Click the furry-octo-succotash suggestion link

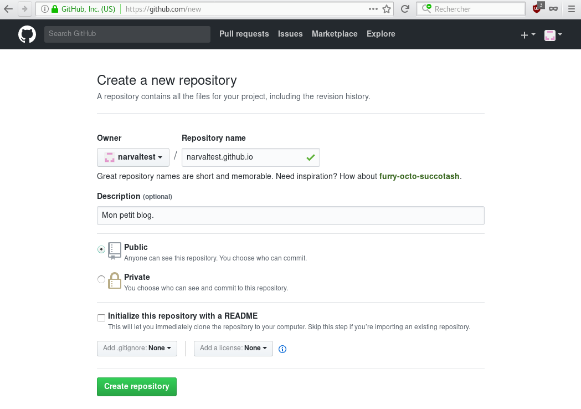(x=419, y=176)
